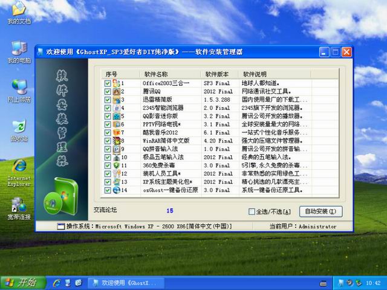387x290 pixels.
Task: Sort by 软件名称 column header
Action: (x=171, y=74)
